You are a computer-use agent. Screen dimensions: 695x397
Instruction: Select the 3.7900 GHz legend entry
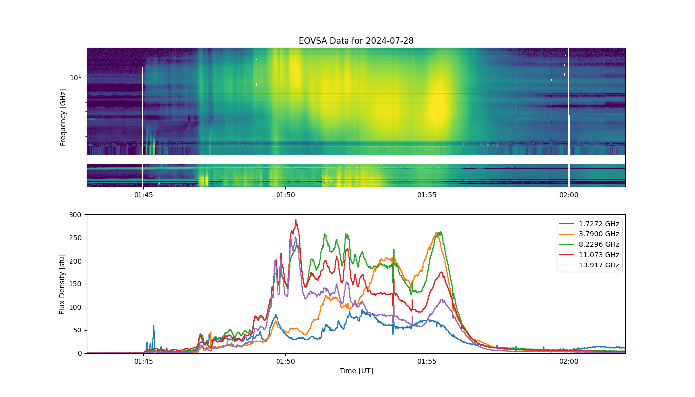590,234
